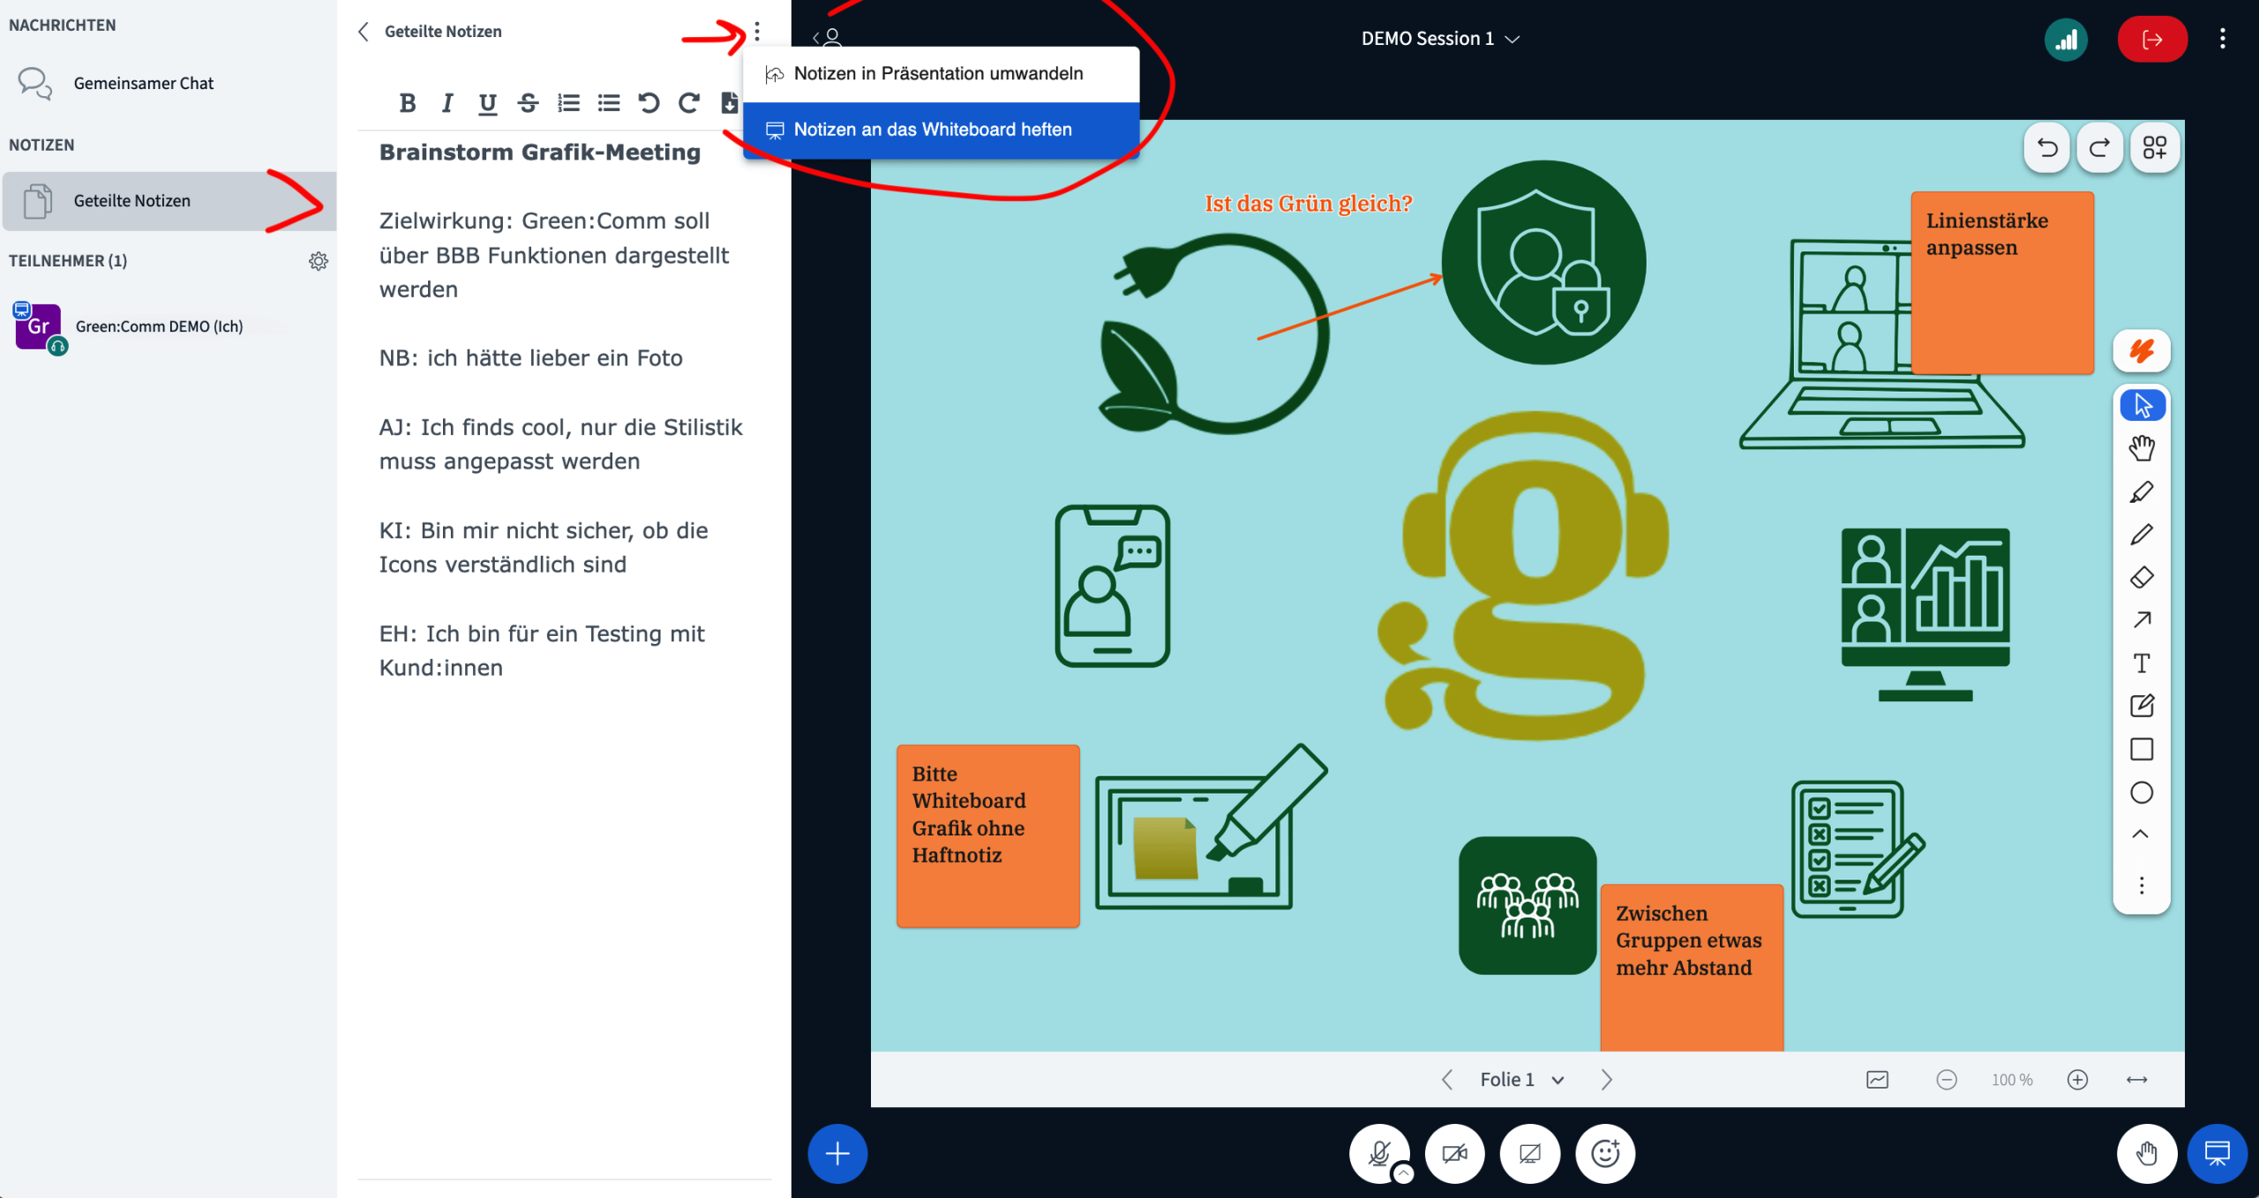Select the hand pan tool on the whiteboard
The image size is (2259, 1198).
(2142, 447)
